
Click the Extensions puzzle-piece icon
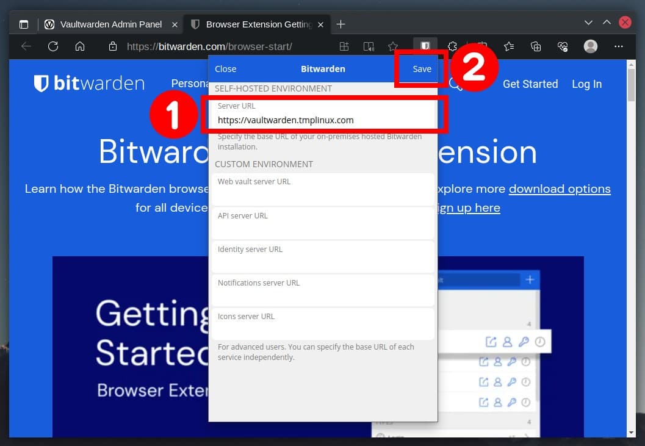[x=452, y=46]
